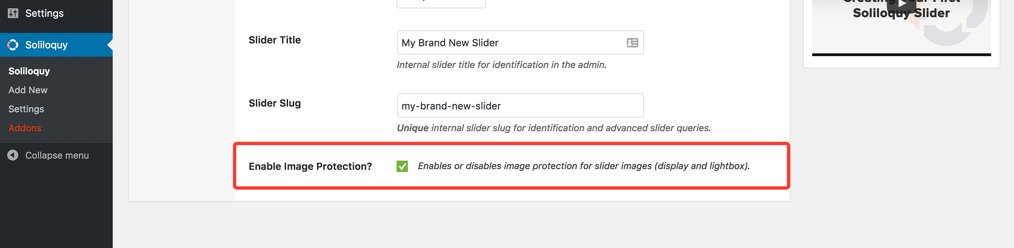Click the Collapse menu arrow icon
The height and width of the screenshot is (248, 1014).
coord(13,155)
